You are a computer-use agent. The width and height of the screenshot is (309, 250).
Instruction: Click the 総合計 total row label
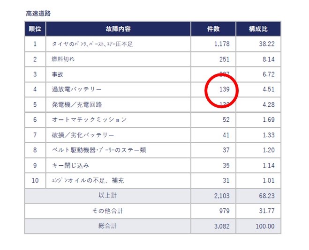pyautogui.click(x=107, y=226)
